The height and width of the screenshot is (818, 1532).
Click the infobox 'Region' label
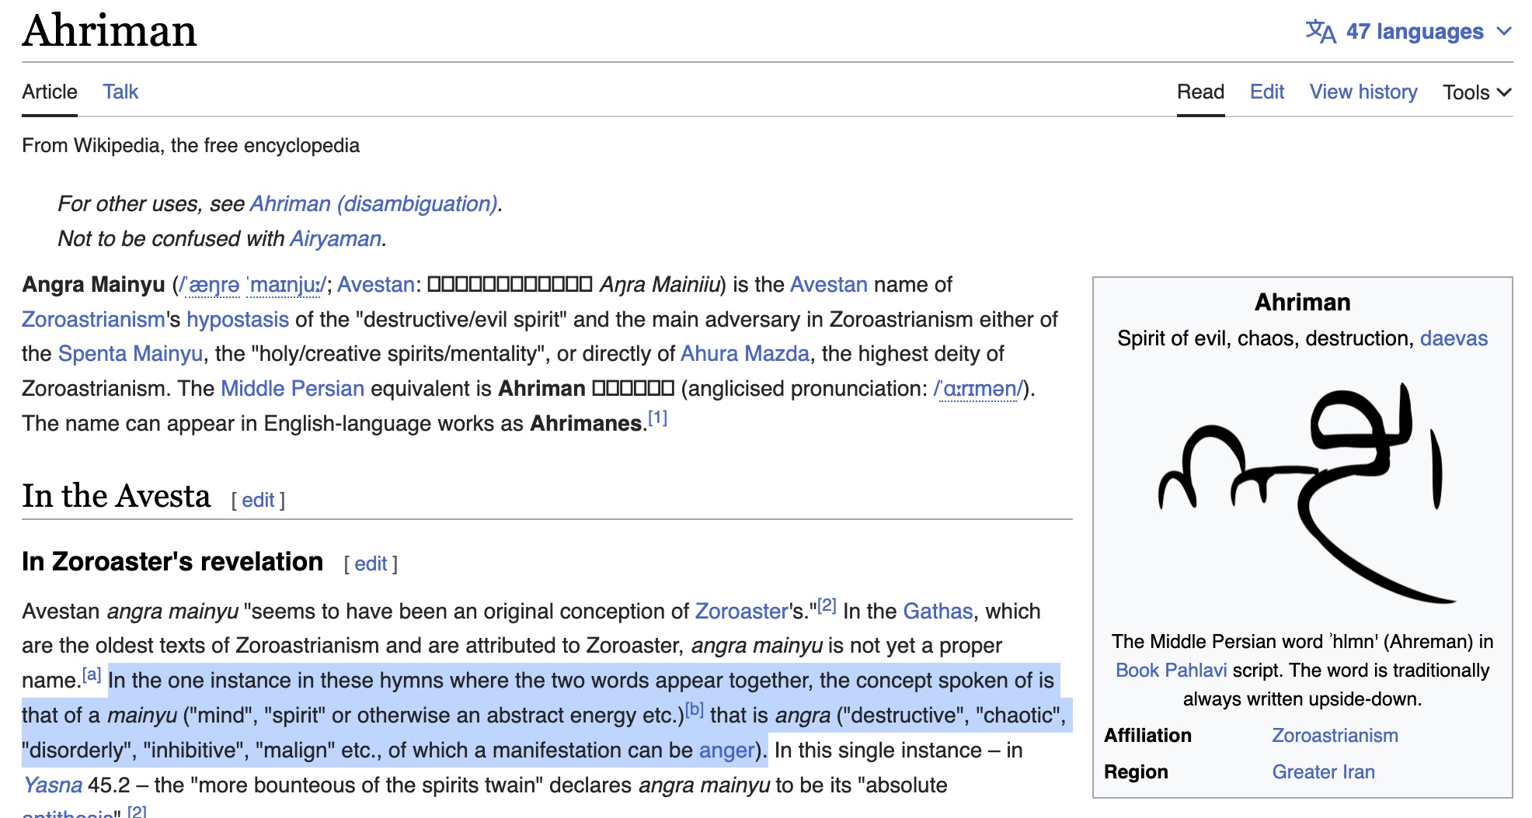[1136, 772]
